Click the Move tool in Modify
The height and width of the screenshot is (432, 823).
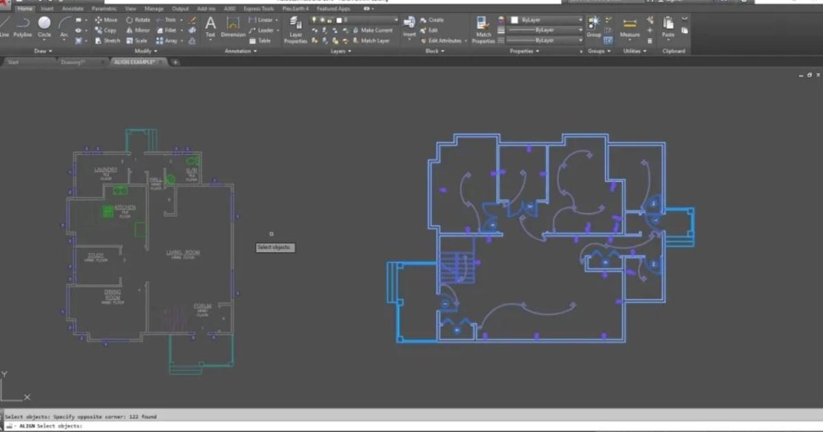coord(106,20)
